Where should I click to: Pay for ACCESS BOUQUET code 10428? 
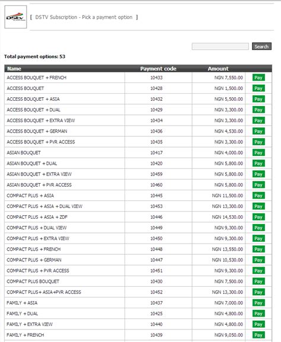coord(258,88)
